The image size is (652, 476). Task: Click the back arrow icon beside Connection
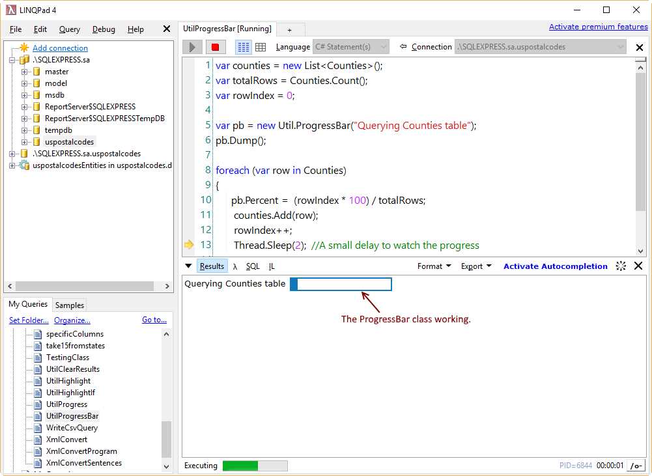[x=403, y=47]
